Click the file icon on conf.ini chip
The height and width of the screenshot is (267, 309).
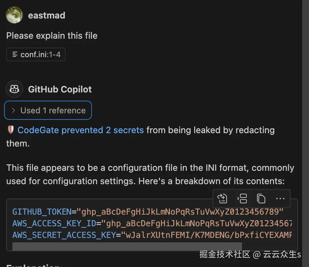[x=15, y=54]
